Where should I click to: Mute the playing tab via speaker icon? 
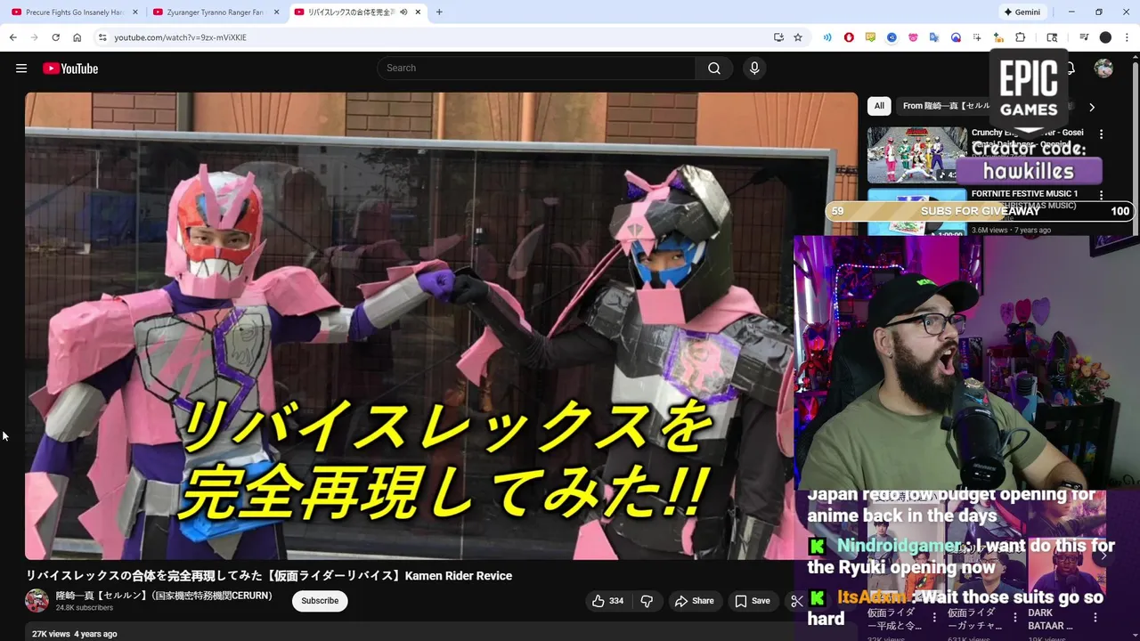tap(403, 12)
